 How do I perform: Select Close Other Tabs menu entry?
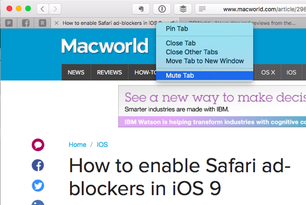coord(205,52)
